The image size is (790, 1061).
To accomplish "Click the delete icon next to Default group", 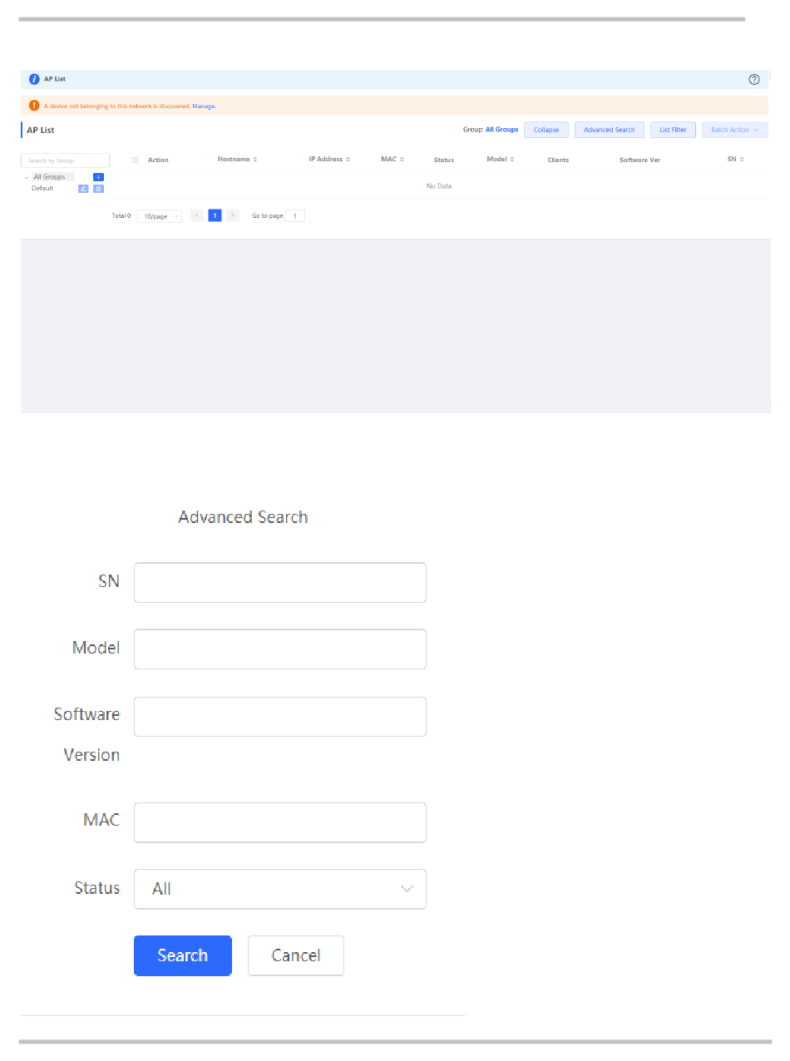I will (x=98, y=189).
